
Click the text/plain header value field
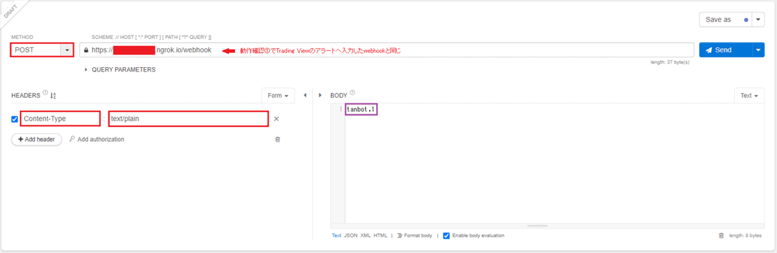188,119
